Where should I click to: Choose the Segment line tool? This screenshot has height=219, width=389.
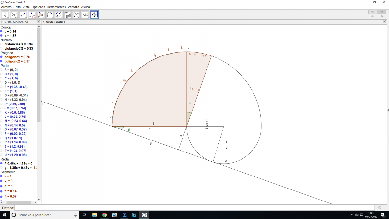[23, 15]
